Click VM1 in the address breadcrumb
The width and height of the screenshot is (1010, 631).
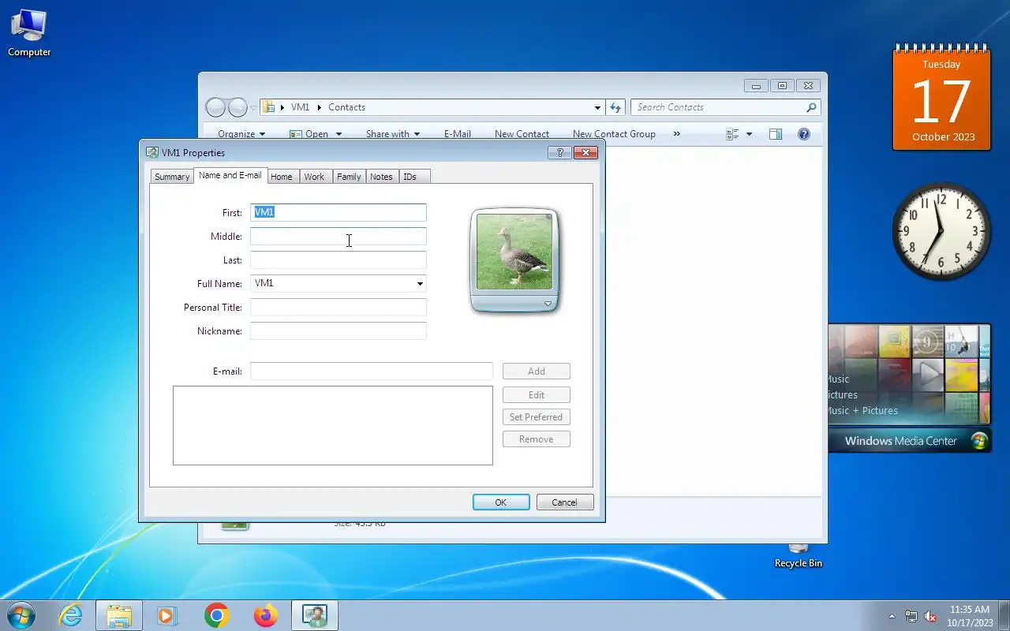tap(300, 107)
